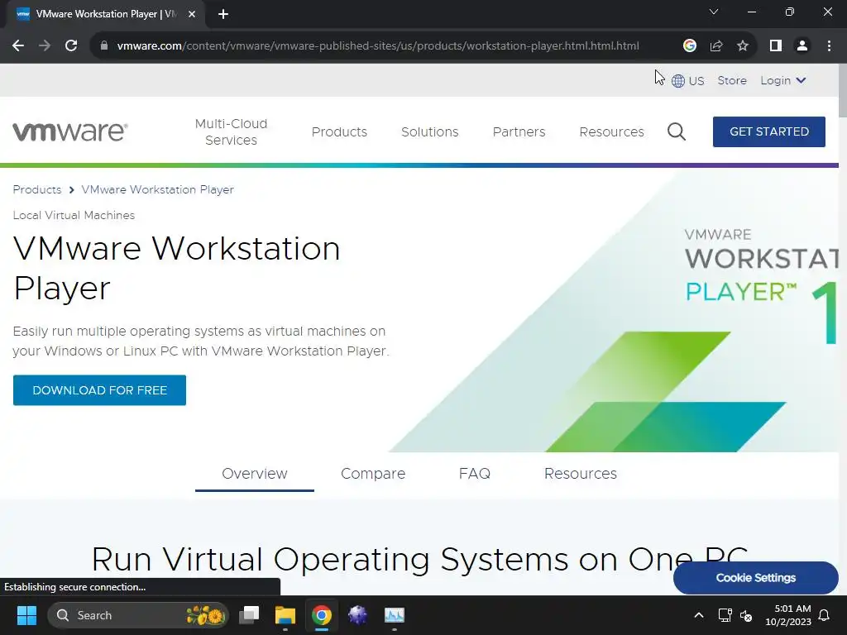Reload the VMware page
The image size is (847, 635).
coord(71,46)
